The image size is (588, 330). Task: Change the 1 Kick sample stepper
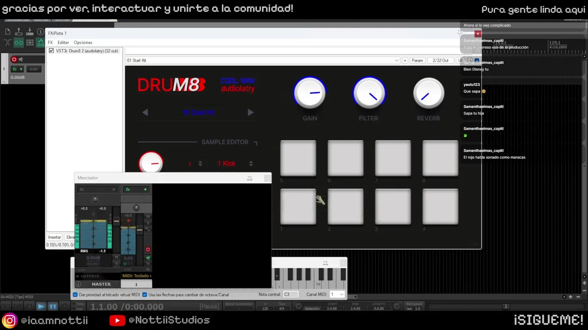pos(251,164)
